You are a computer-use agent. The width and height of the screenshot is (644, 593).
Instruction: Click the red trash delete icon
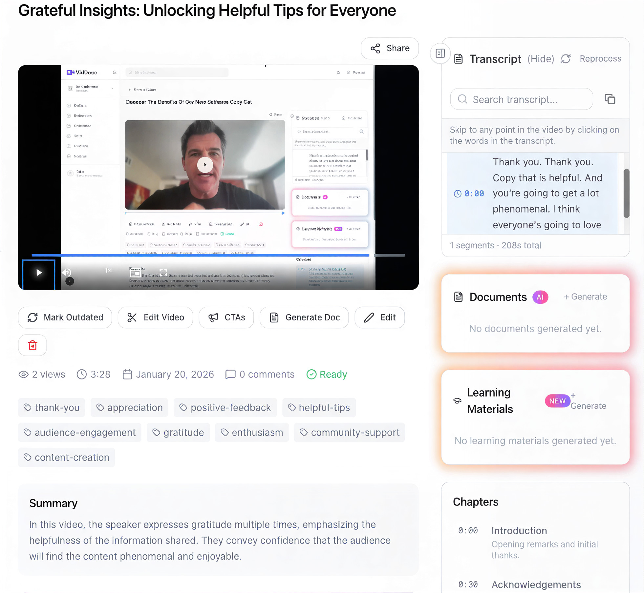click(x=32, y=345)
